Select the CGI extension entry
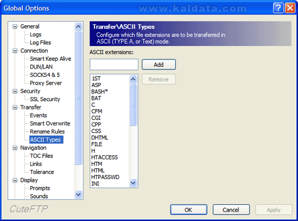 pyautogui.click(x=96, y=118)
